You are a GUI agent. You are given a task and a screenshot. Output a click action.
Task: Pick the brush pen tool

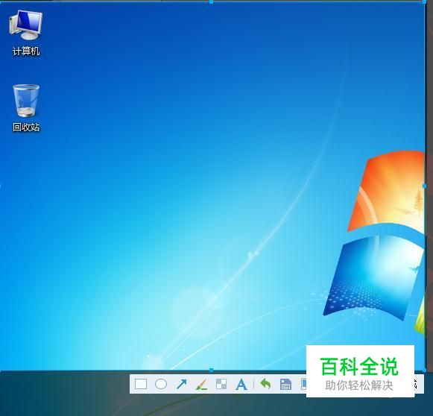tap(201, 384)
